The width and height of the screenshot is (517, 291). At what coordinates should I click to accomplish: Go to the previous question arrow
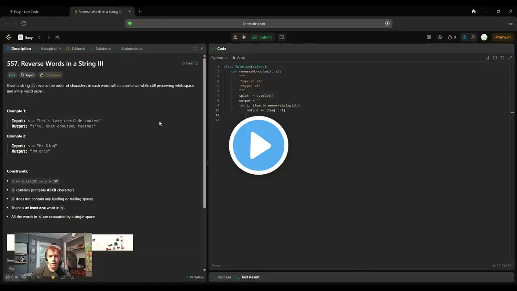[39, 37]
